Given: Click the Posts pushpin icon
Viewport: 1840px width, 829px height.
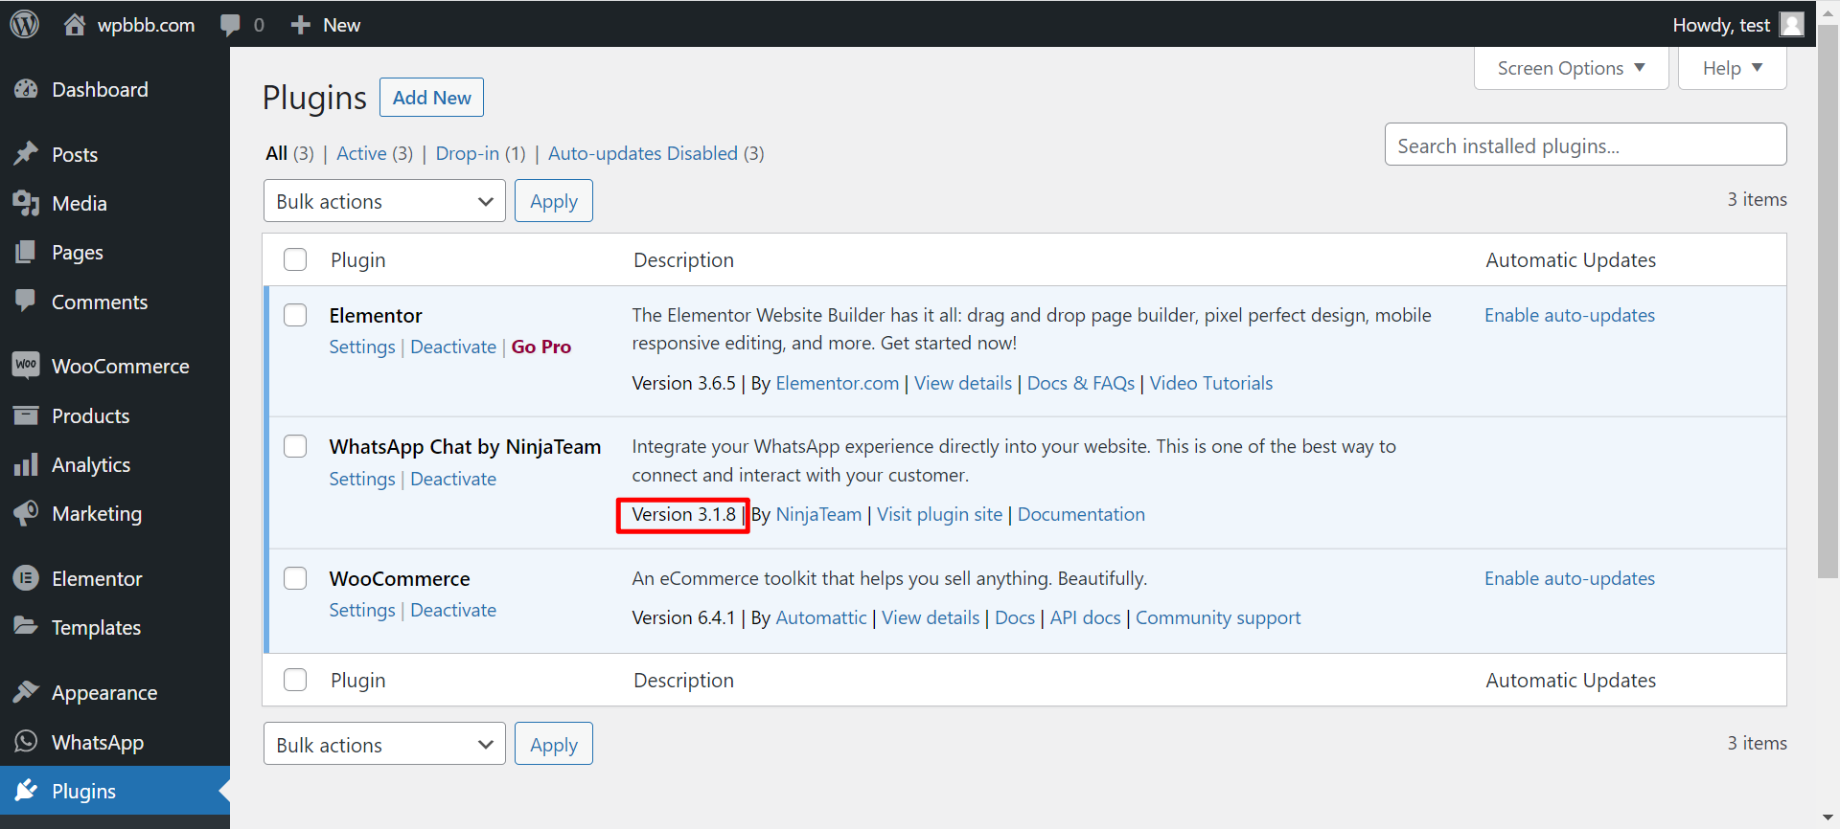Looking at the screenshot, I should pos(26,154).
